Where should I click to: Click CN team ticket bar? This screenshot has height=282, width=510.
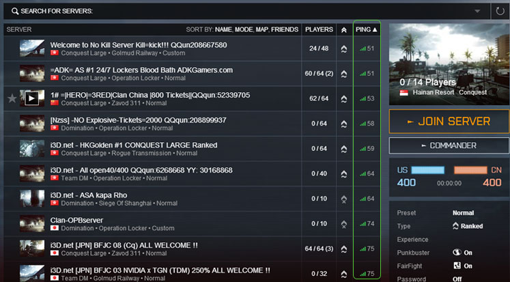point(470,170)
